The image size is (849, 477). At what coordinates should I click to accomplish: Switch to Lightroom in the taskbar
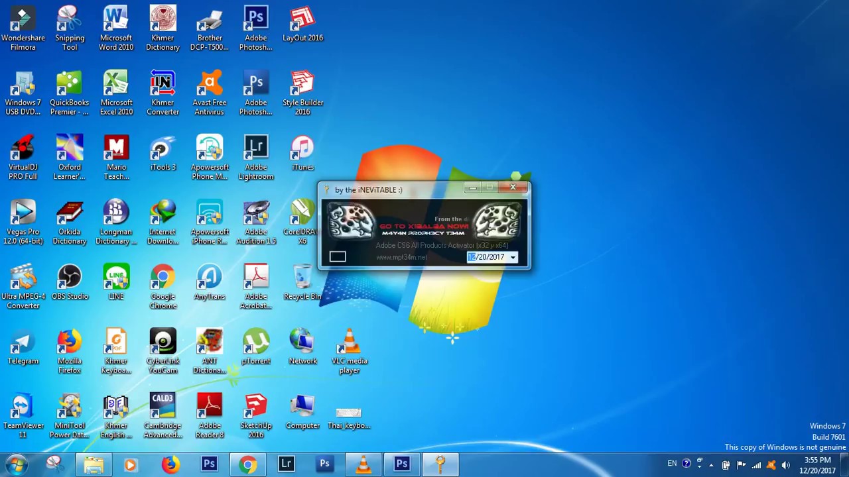286,465
